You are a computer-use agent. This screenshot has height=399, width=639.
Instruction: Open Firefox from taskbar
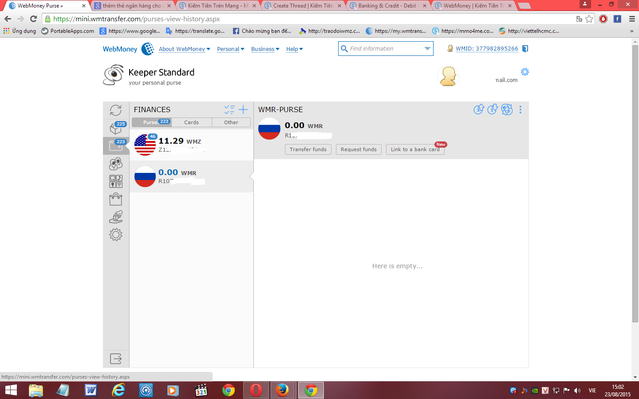coord(282,390)
